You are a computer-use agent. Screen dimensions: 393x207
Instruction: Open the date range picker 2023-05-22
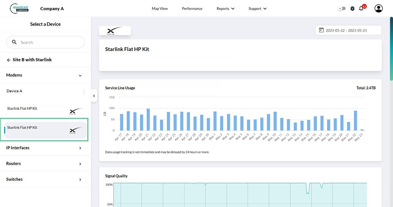(348, 30)
